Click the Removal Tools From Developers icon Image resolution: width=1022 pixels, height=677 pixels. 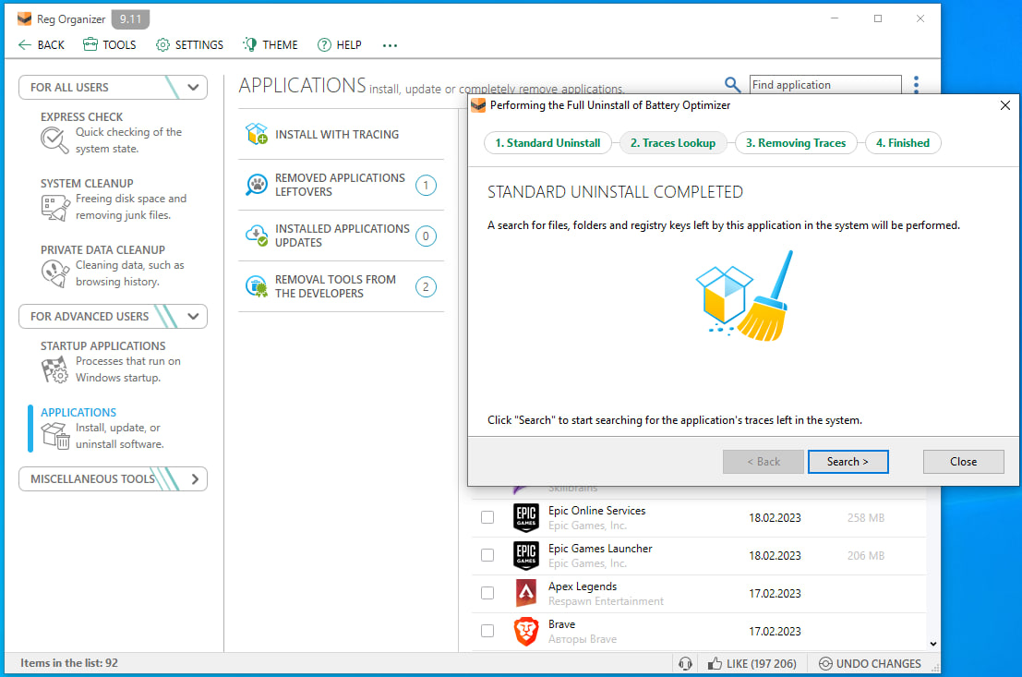tap(256, 286)
